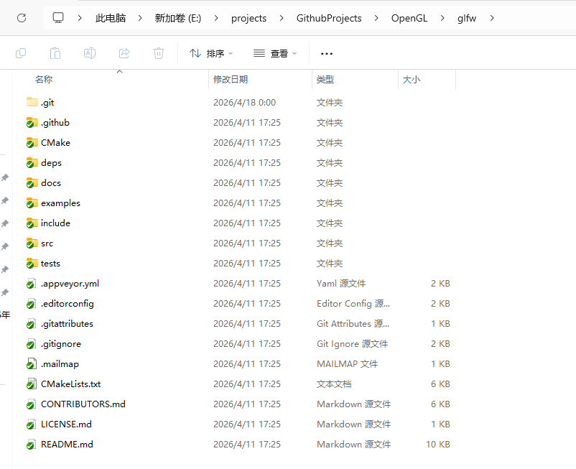The image size is (576, 469).
Task: Select the .editorconfig file icon
Action: (x=31, y=304)
